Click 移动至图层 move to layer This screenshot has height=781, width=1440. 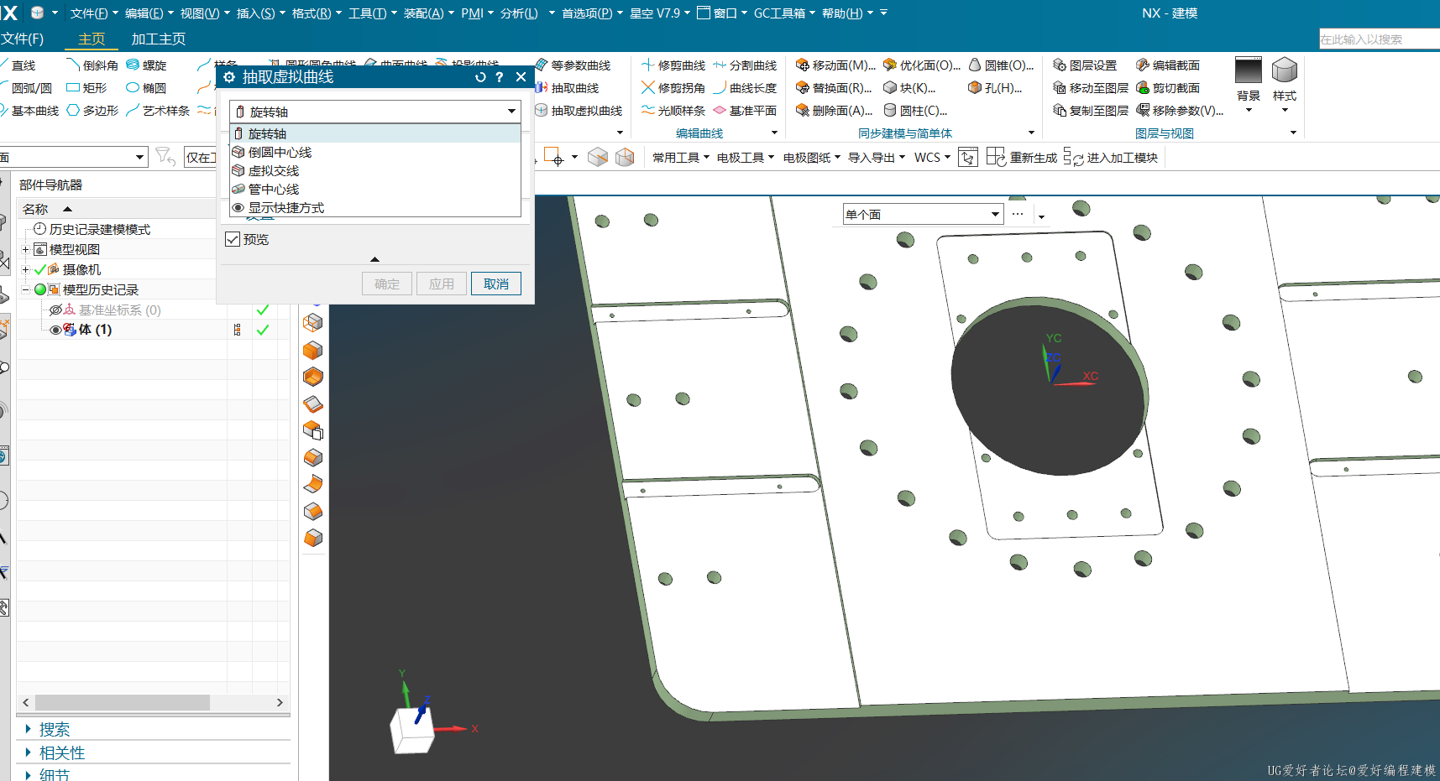(1091, 88)
